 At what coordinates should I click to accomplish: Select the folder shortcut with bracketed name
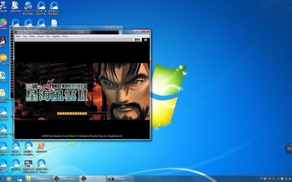[15, 7]
